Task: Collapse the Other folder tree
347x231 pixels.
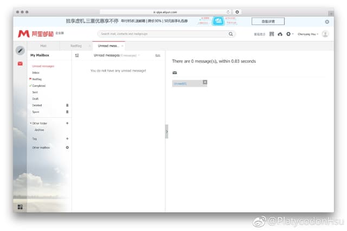Action: tap(30, 123)
